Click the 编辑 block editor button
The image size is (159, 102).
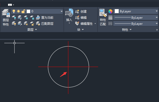[x=81, y=18]
